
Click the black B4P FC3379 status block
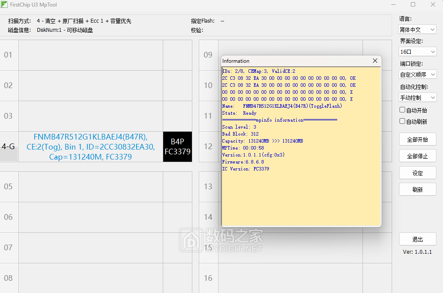177,147
